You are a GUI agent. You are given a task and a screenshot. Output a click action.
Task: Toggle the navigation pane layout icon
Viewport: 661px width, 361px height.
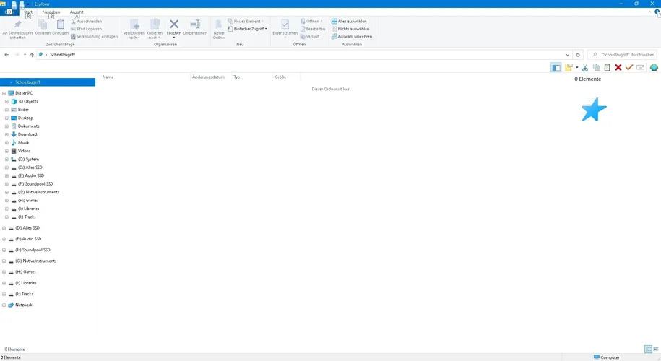click(x=556, y=67)
